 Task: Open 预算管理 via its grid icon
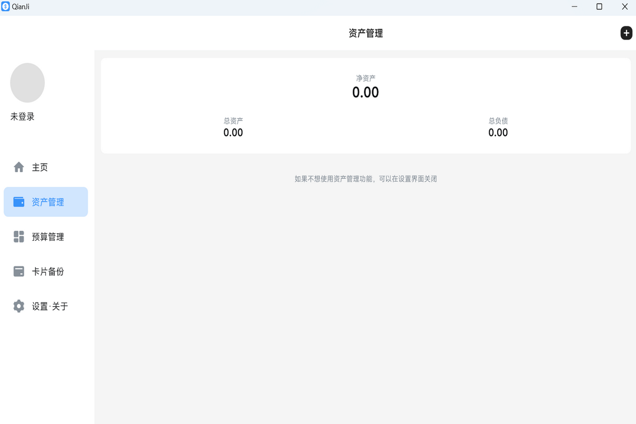(x=18, y=237)
